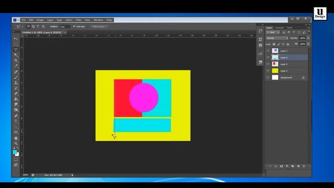
Task: Turn layer filtering on or off
Action: [309, 32]
